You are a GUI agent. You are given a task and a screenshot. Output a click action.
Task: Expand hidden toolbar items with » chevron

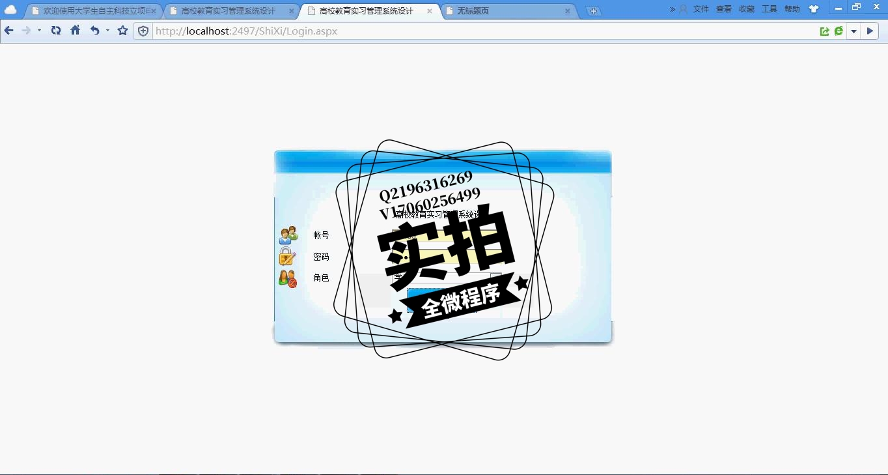tap(673, 9)
